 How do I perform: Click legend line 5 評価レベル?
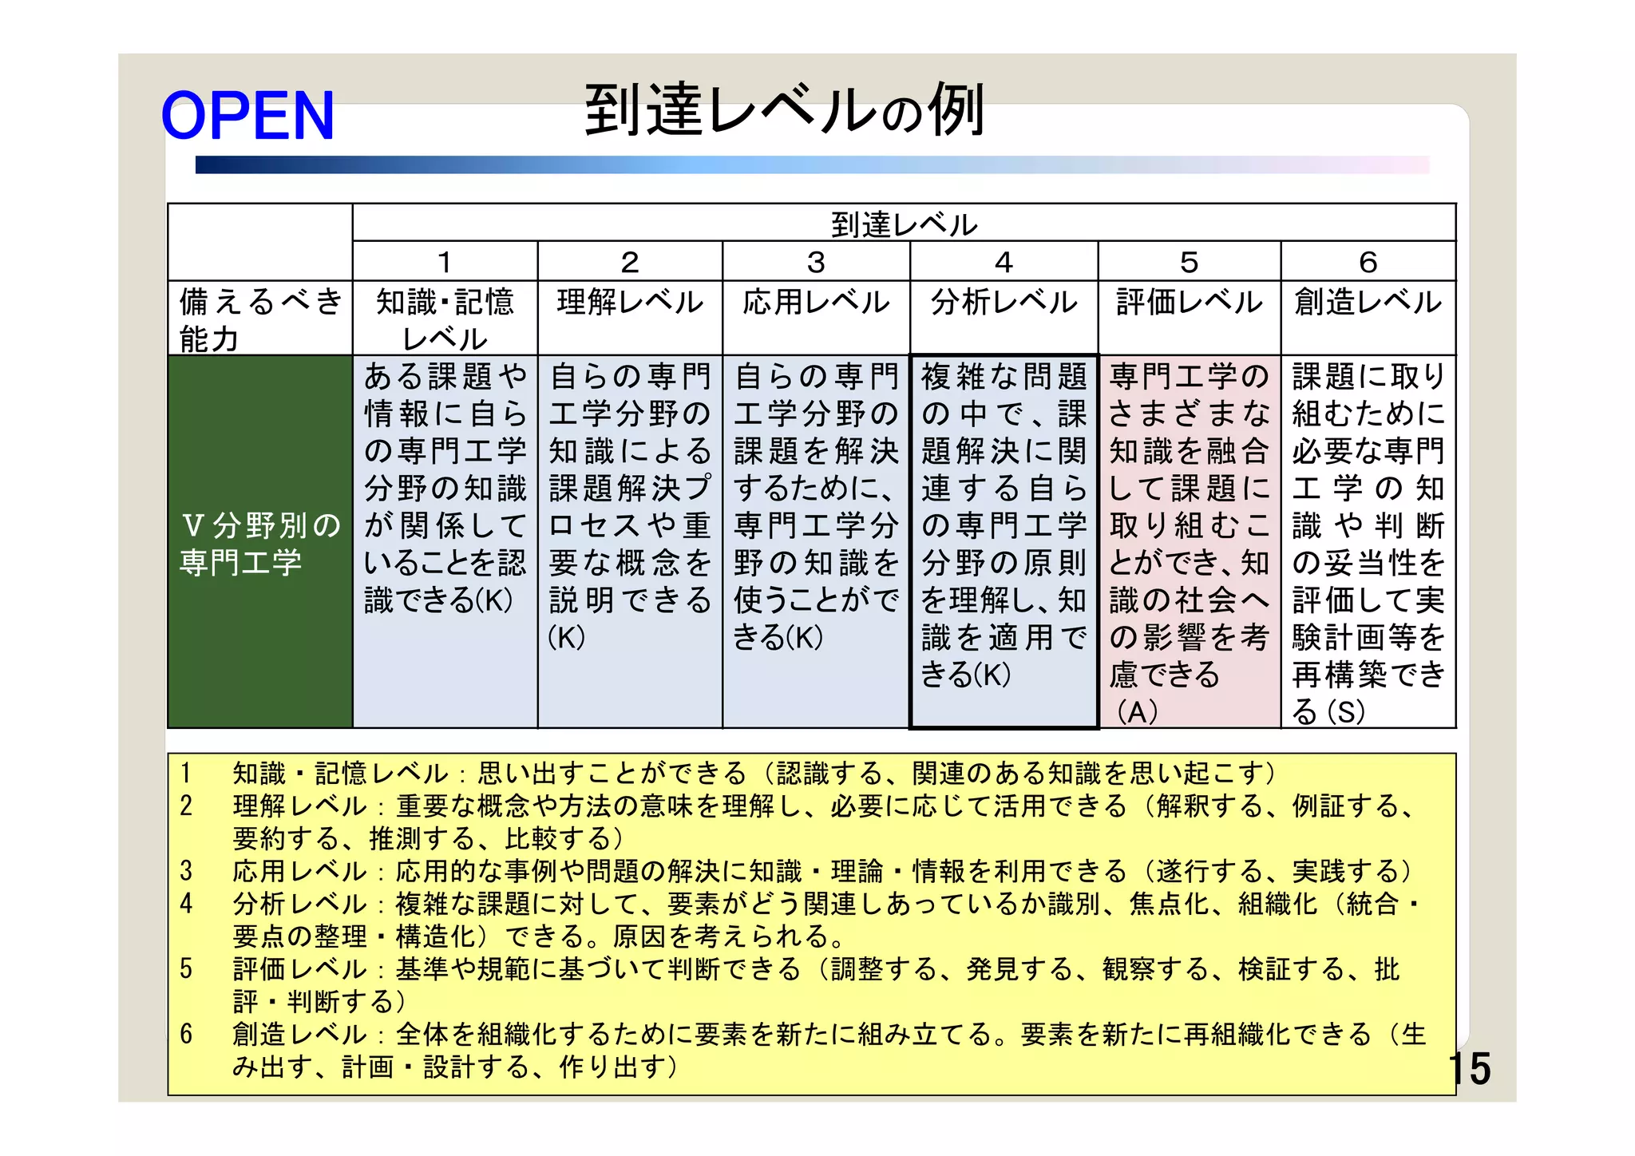coord(789,985)
